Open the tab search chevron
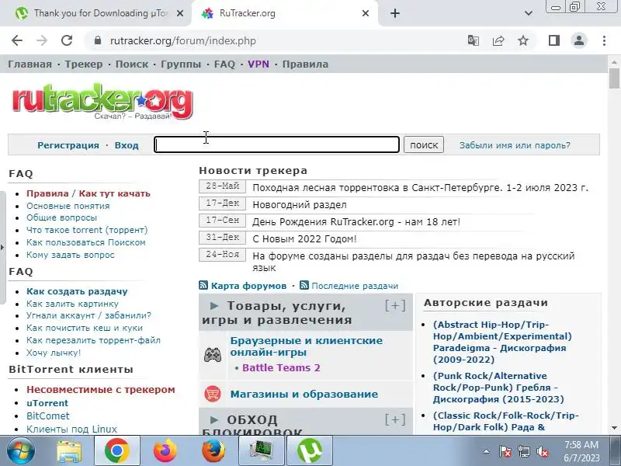621x466 pixels. pos(529,13)
